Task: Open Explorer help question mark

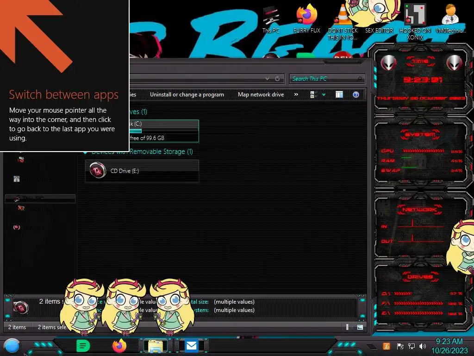Action: pos(356,95)
